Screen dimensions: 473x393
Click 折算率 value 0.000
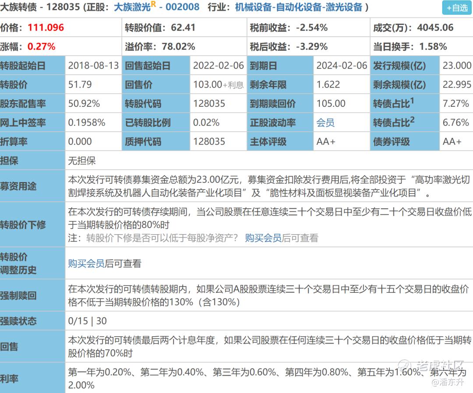click(80, 141)
